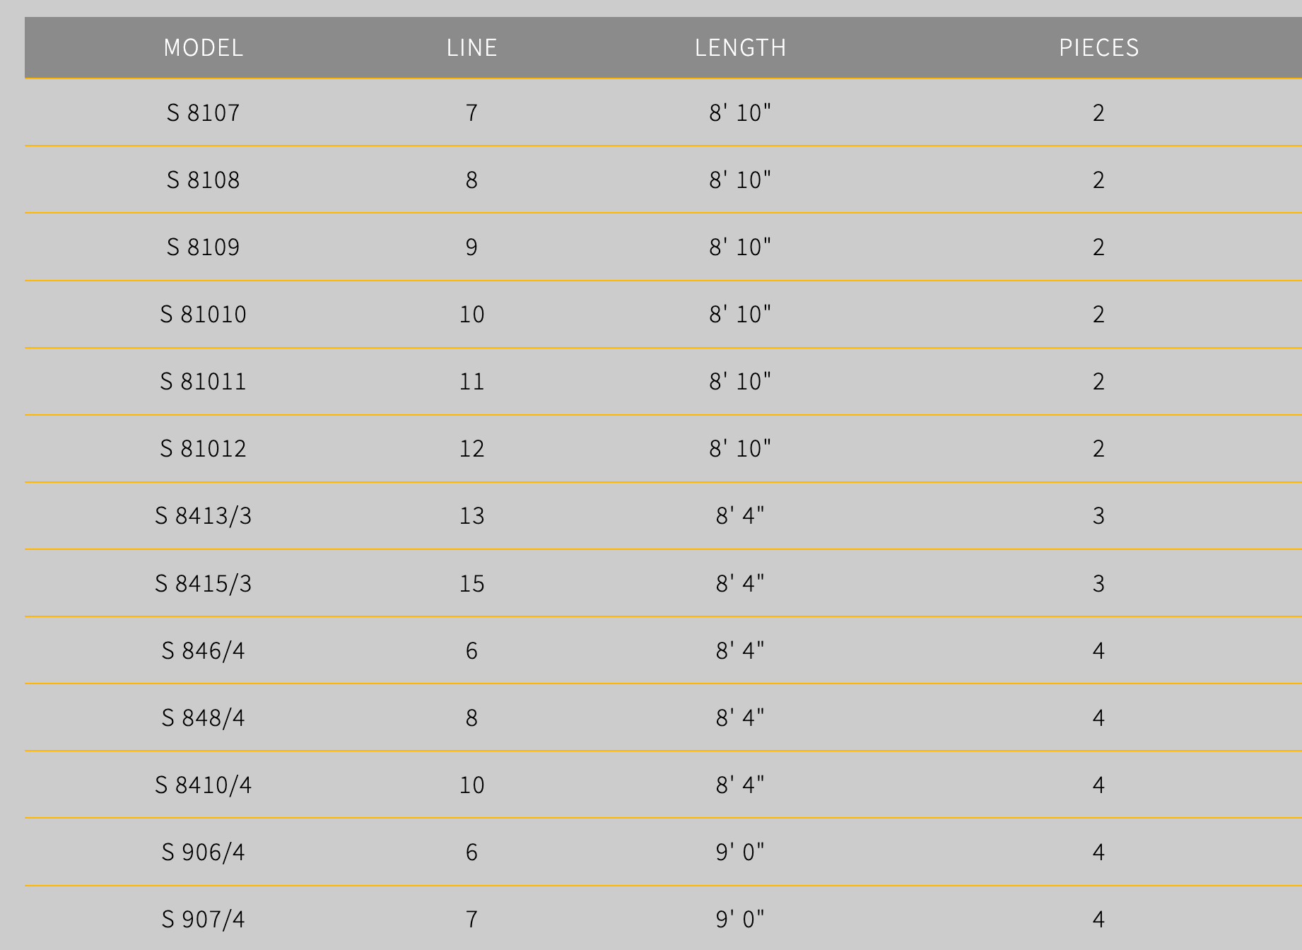Image resolution: width=1302 pixels, height=950 pixels.
Task: Select model S 8415/3
Action: coord(204,583)
